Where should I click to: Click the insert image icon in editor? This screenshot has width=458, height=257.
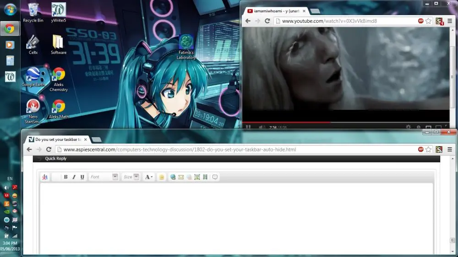[197, 177]
